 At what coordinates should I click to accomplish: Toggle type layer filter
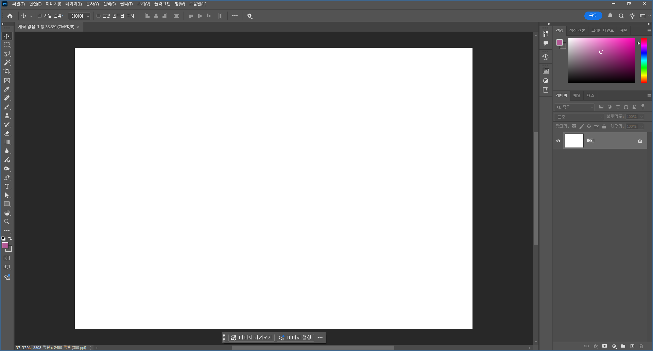pyautogui.click(x=618, y=107)
